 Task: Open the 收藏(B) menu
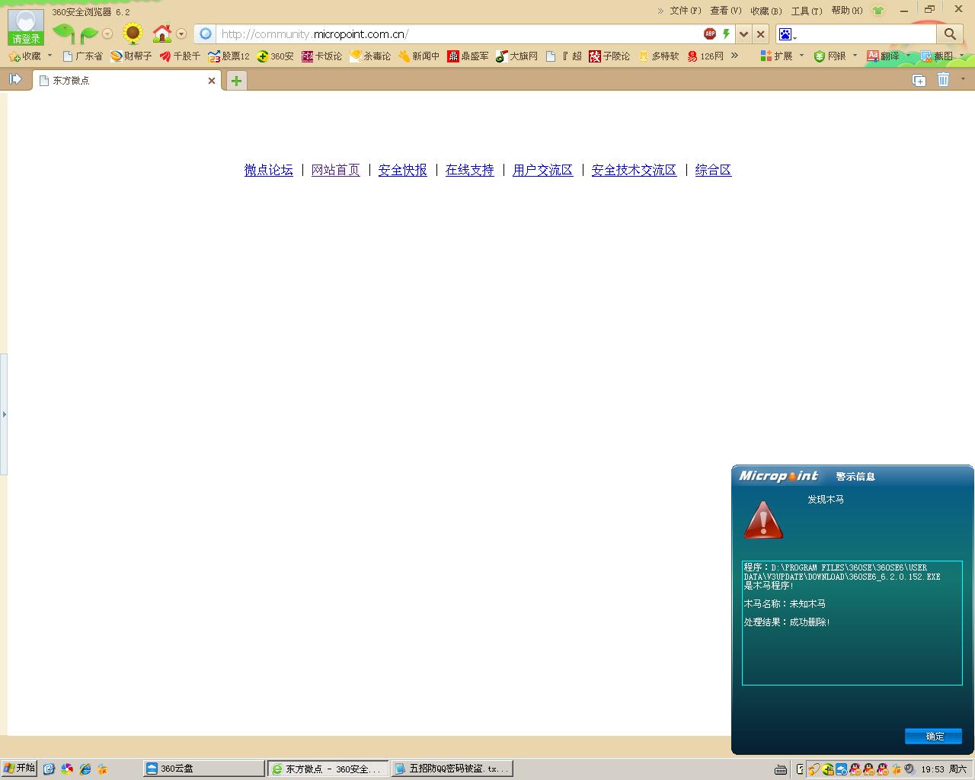click(766, 11)
